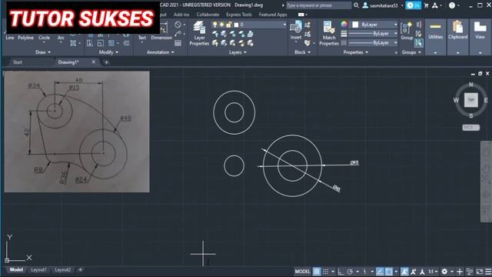Expand the Draw panel
Image resolution: width=492 pixels, height=277 pixels.
(x=43, y=52)
